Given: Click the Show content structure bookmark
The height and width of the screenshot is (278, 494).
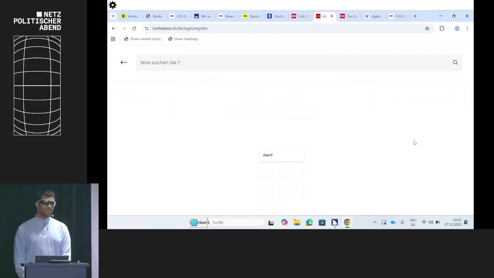Looking at the screenshot, I should [143, 39].
